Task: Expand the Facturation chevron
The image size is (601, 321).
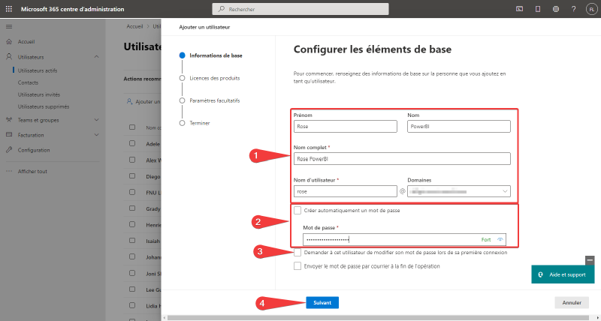Action: click(97, 135)
